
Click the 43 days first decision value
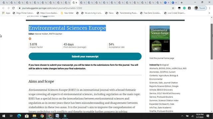pos(69,44)
